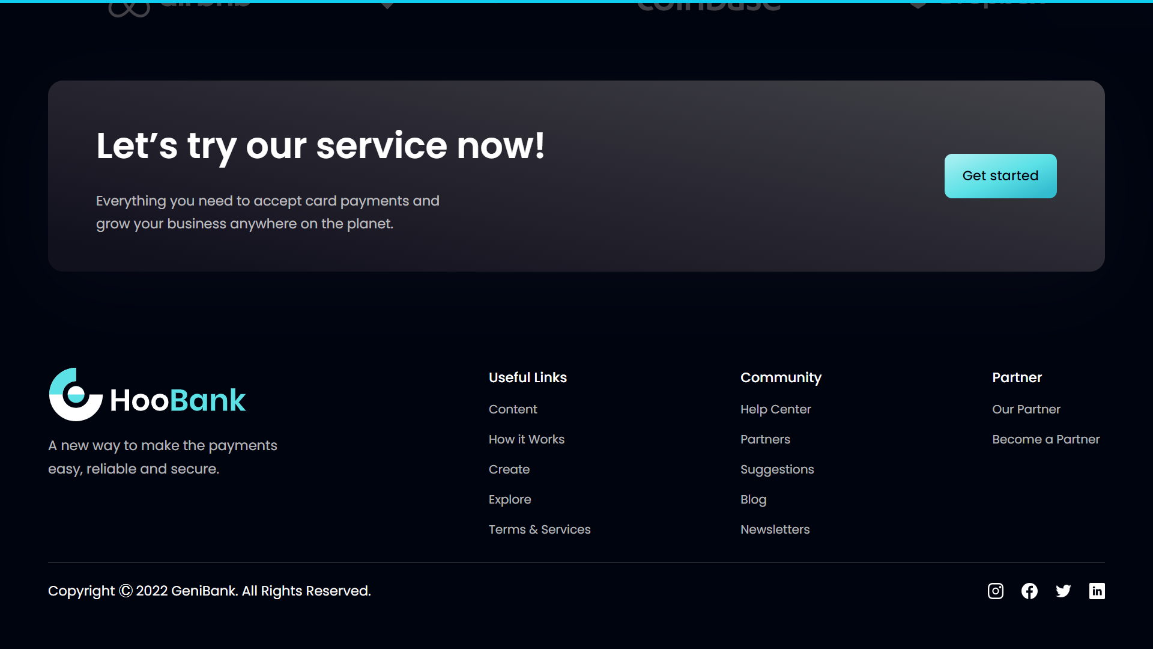Screen dimensions: 1153x649
Task: Go to the Partners community link
Action: click(765, 439)
